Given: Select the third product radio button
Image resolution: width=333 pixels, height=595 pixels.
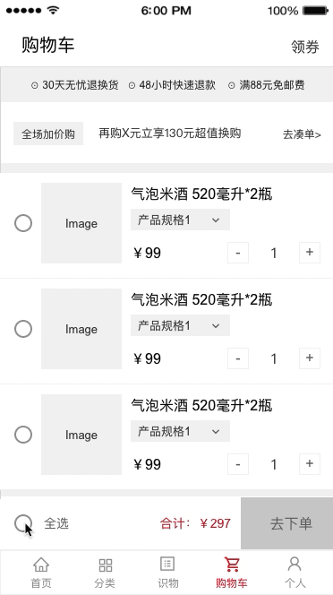Looking at the screenshot, I should pos(23,435).
